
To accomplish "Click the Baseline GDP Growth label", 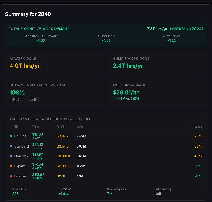I will (40, 36).
